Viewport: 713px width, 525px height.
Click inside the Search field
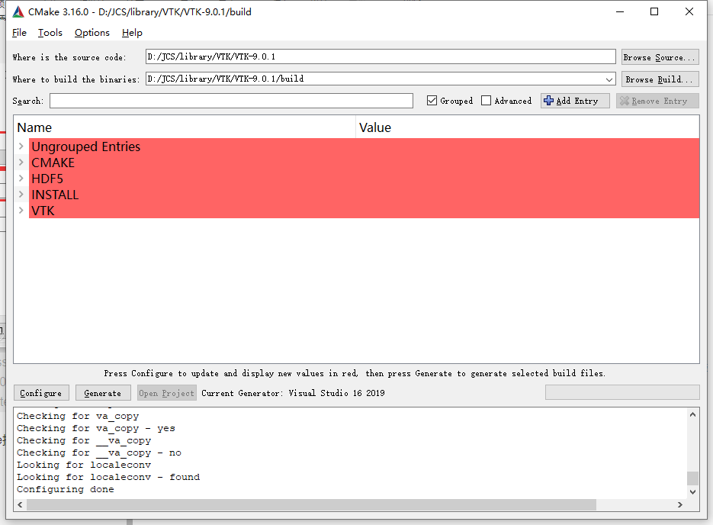pyautogui.click(x=229, y=100)
